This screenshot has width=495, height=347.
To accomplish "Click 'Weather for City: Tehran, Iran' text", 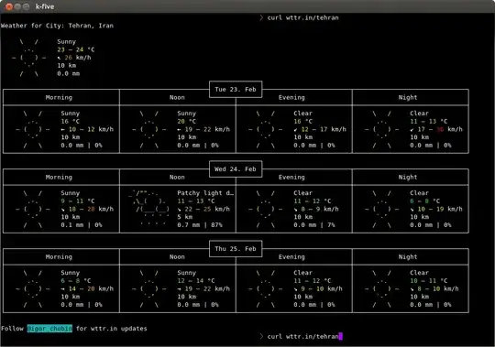I will [x=57, y=26].
